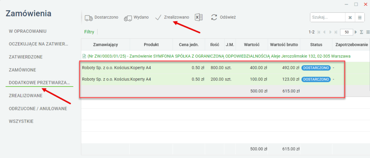Maximize the application window

[x=356, y=4]
